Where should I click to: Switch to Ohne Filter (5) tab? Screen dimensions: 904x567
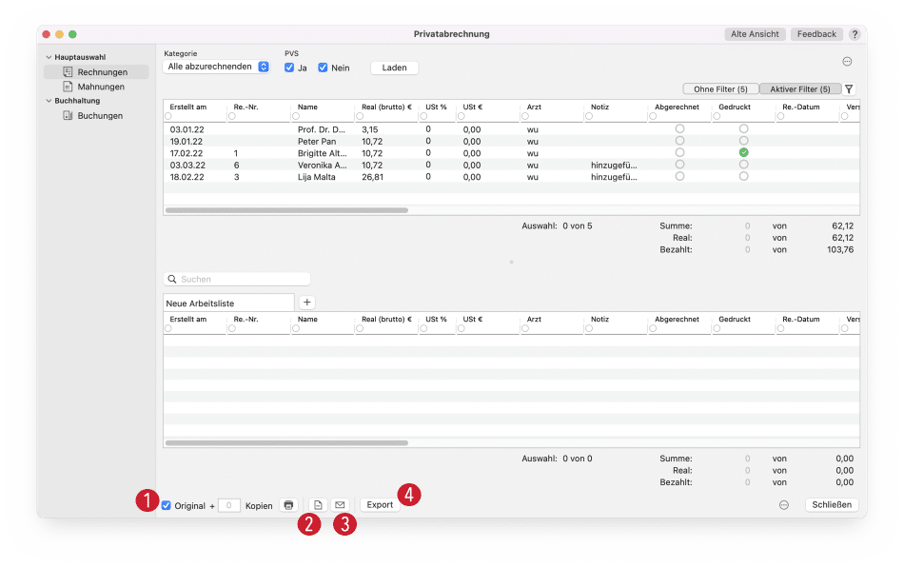[720, 89]
